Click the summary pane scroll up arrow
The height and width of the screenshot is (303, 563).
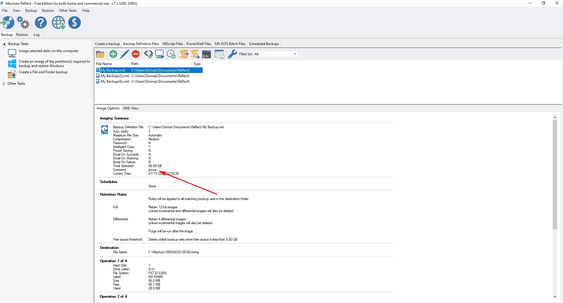pyautogui.click(x=555, y=117)
